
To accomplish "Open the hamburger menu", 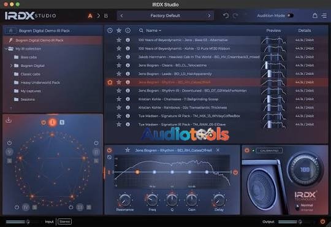I will point(324,15).
